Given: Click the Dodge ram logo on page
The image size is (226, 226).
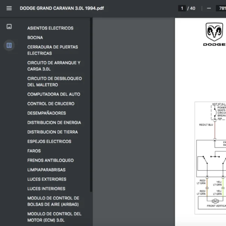Looking at the screenshot, I should point(214,34).
